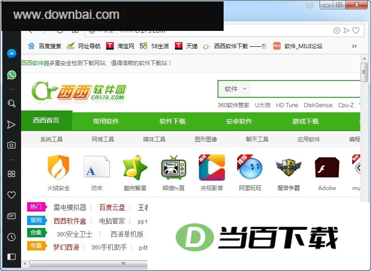Click the 专题 category tag
This screenshot has width=371, height=271.
pyautogui.click(x=37, y=245)
